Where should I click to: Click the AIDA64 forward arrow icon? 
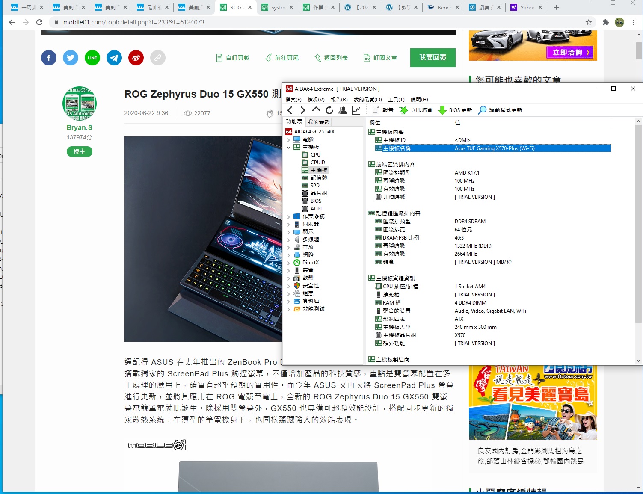(303, 110)
